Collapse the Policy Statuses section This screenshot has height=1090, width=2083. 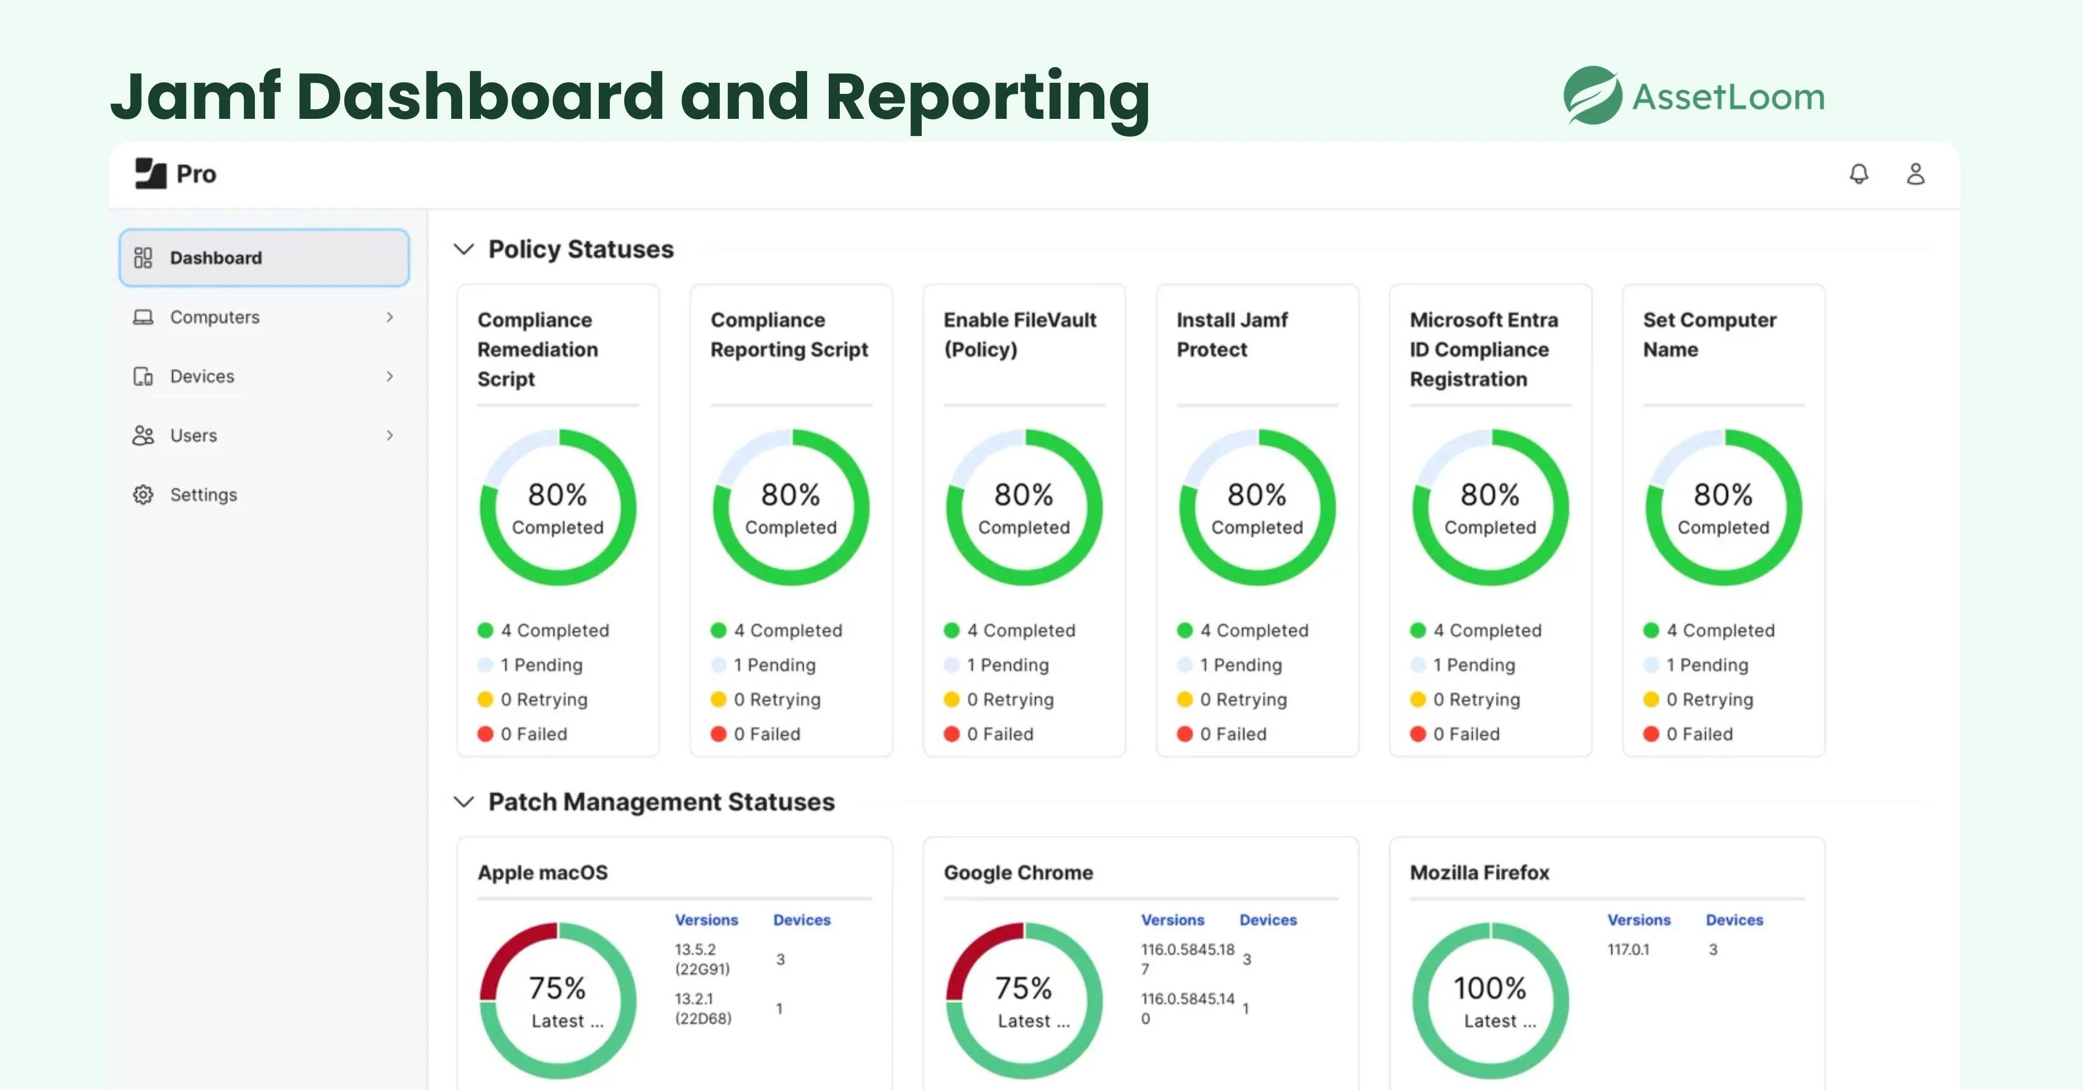[463, 249]
